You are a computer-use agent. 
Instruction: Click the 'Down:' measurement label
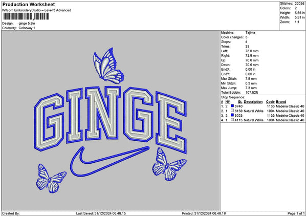click(226, 65)
